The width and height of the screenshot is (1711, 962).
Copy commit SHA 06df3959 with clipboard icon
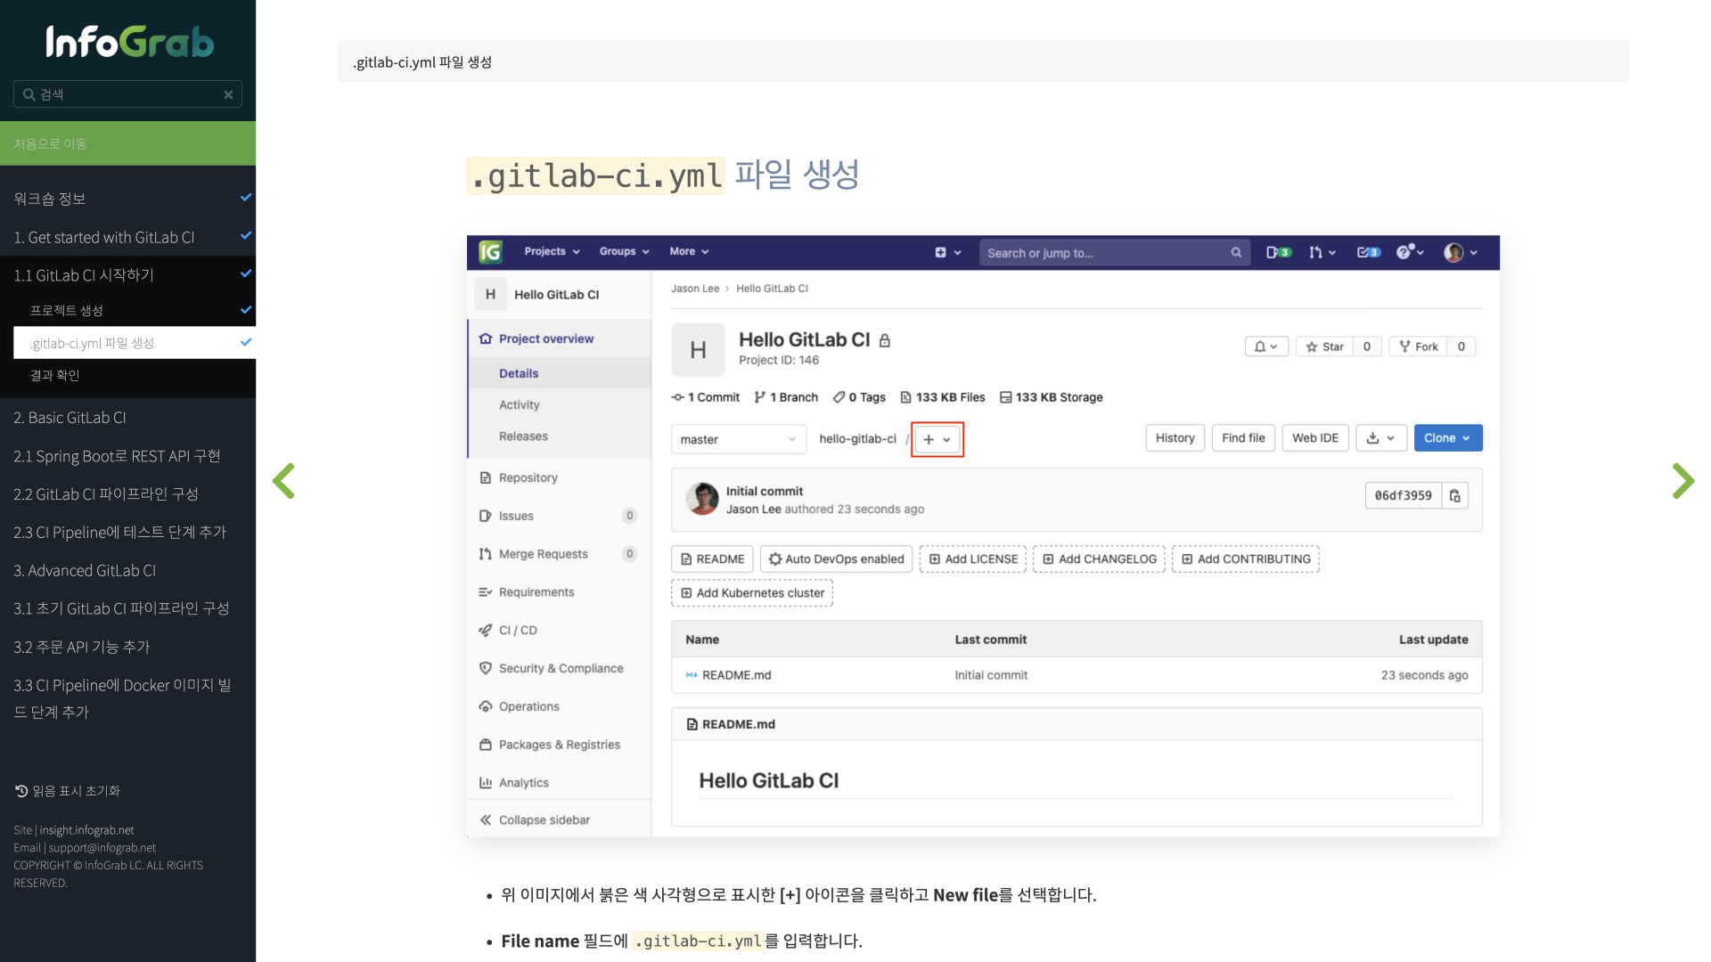(1454, 496)
